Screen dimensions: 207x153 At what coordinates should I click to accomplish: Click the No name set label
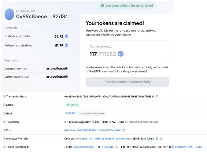26,11
